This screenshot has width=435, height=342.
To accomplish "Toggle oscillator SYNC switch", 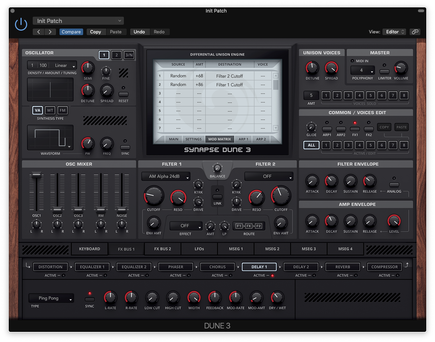I will [125, 148].
